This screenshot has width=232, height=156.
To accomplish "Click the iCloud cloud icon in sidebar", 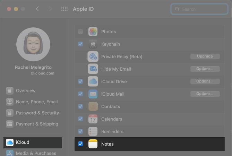I will pyautogui.click(x=10, y=142).
